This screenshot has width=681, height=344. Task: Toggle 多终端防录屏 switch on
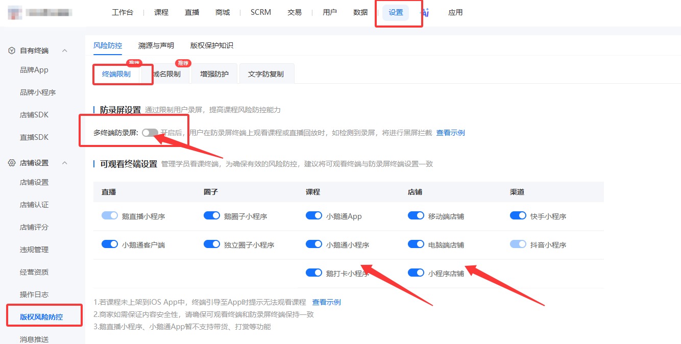click(150, 133)
